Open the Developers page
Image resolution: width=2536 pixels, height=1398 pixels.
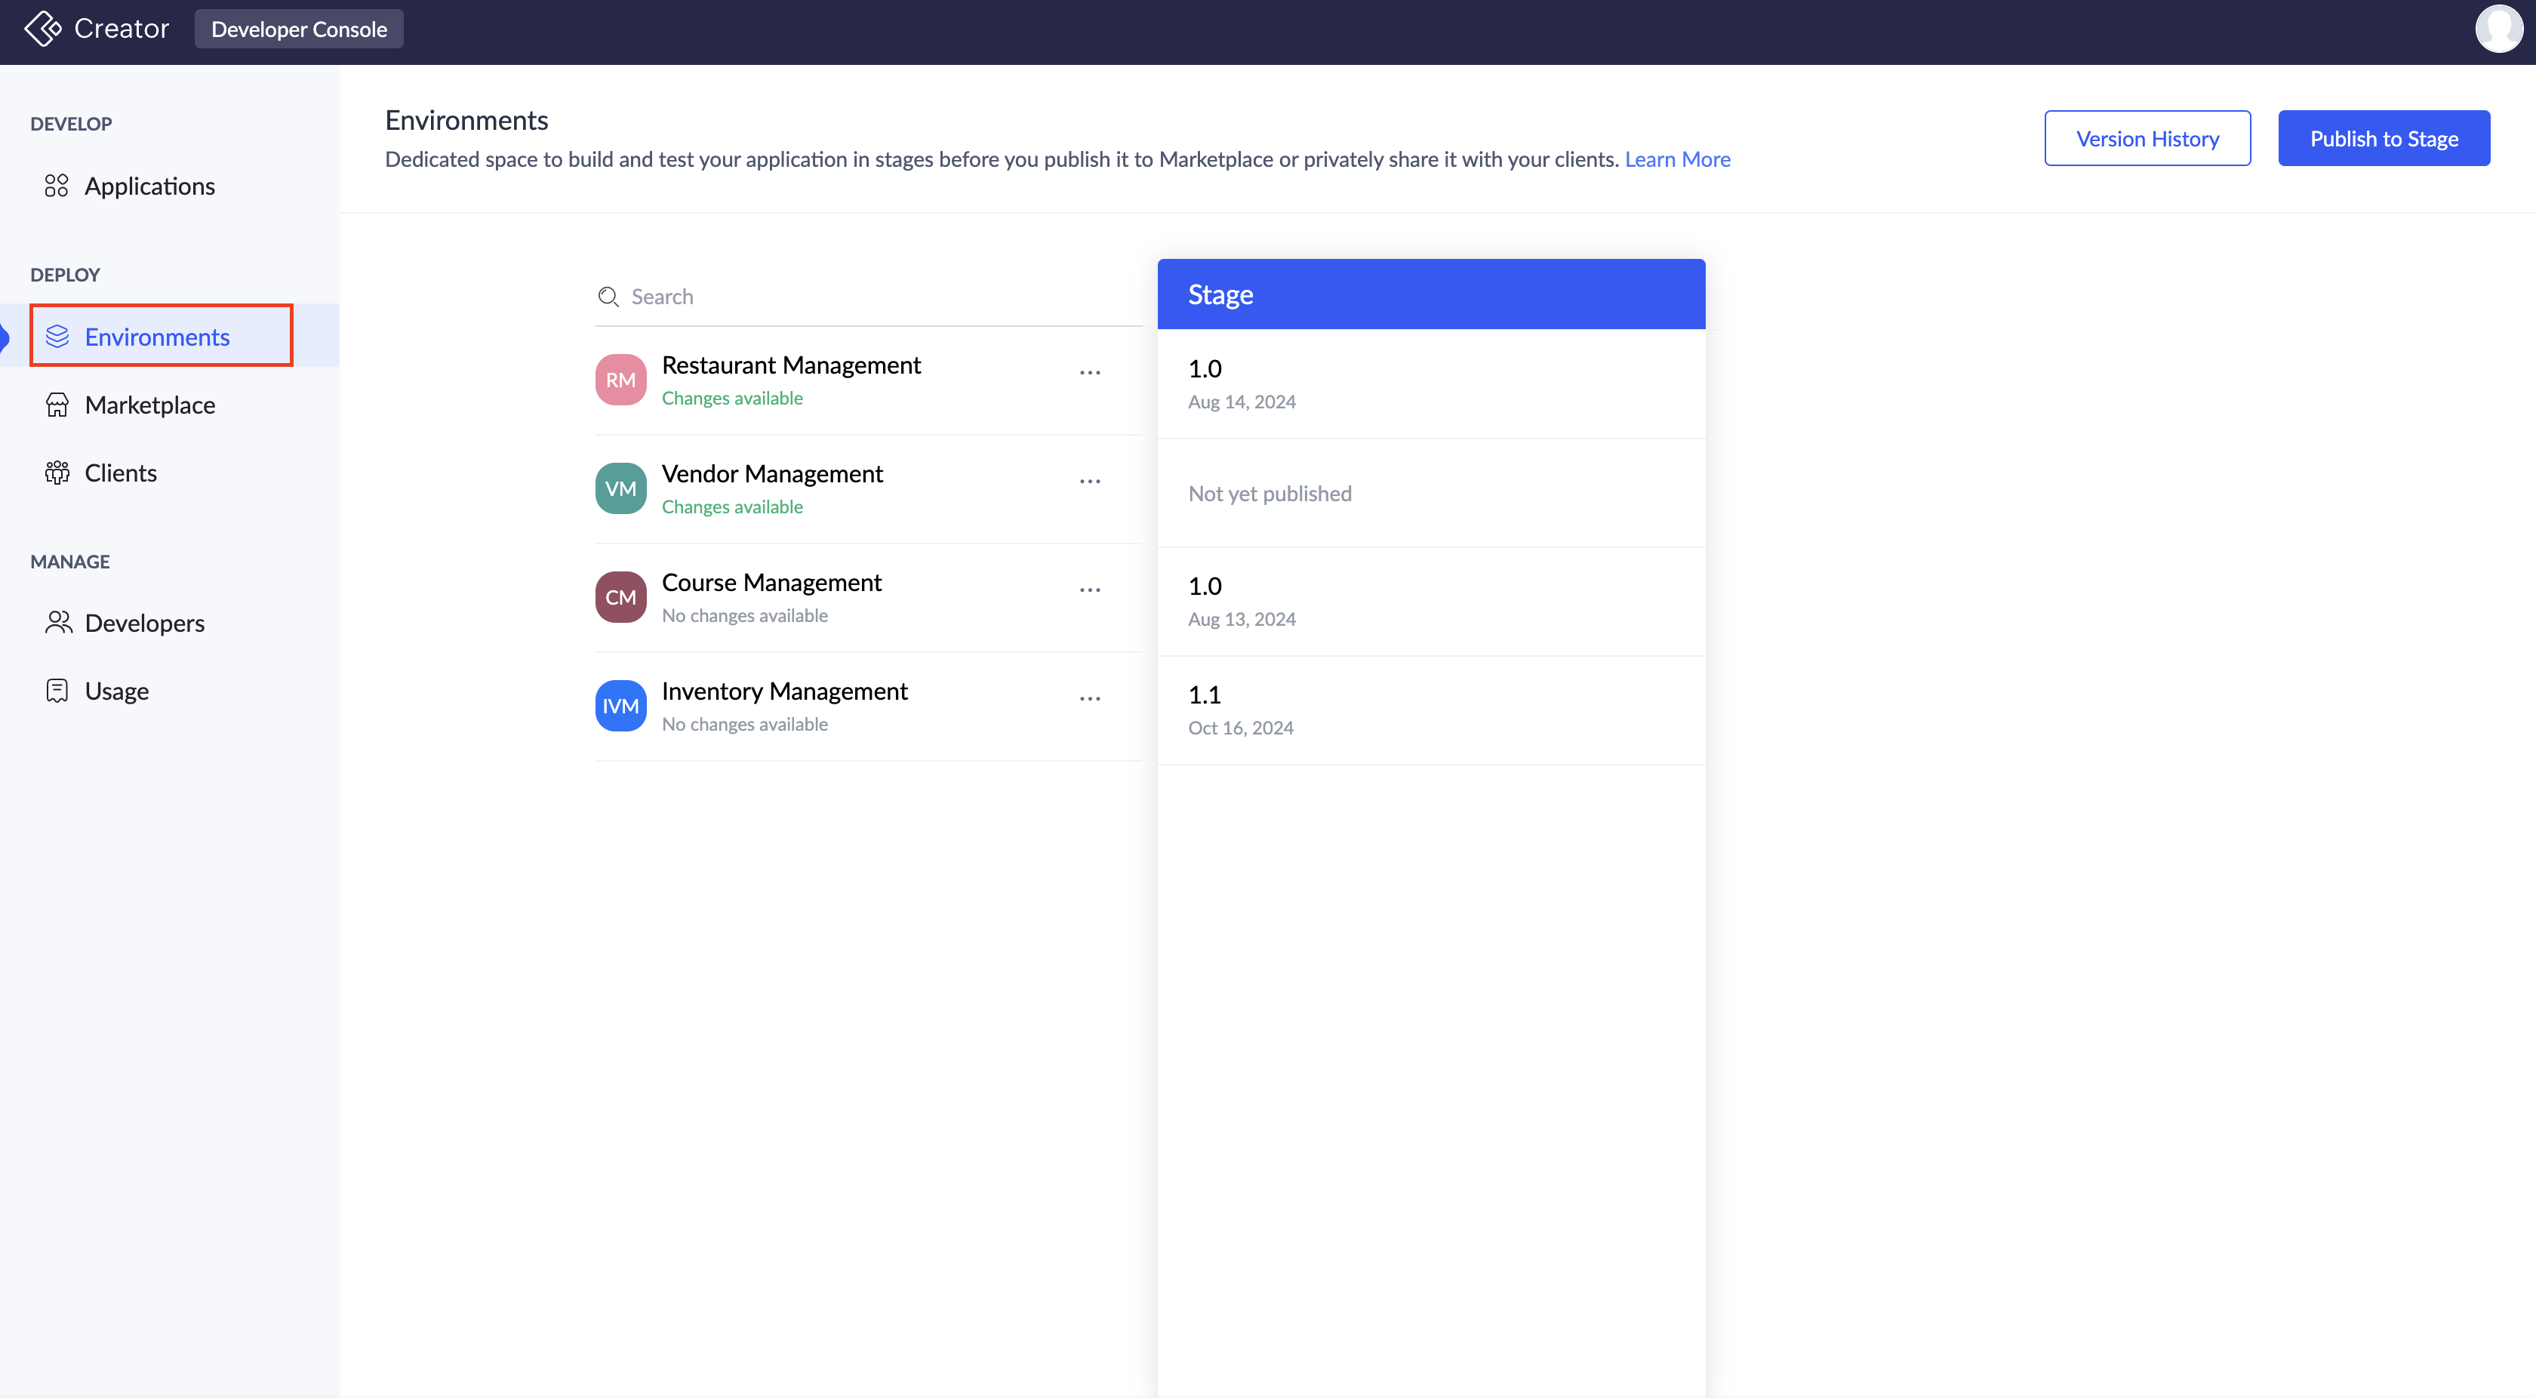pyautogui.click(x=143, y=624)
